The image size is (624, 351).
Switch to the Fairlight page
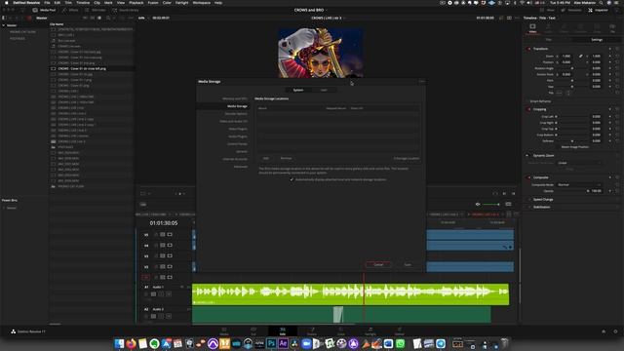pos(370,331)
